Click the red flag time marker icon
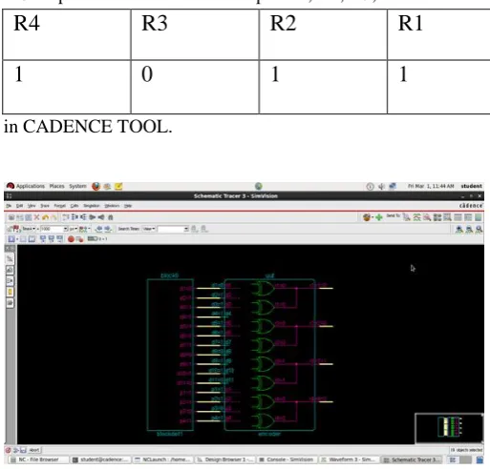The image size is (490, 469). point(15,229)
